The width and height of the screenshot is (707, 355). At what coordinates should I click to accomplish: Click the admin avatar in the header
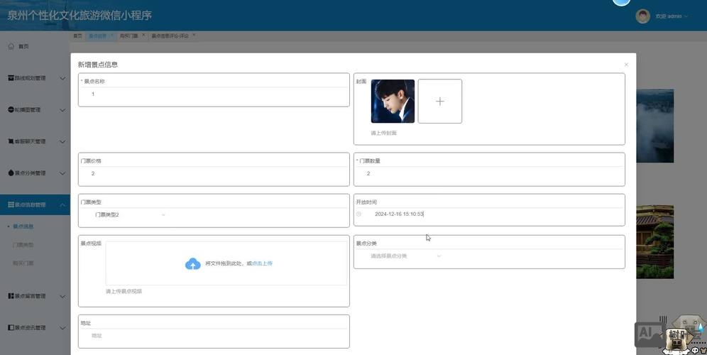[643, 16]
